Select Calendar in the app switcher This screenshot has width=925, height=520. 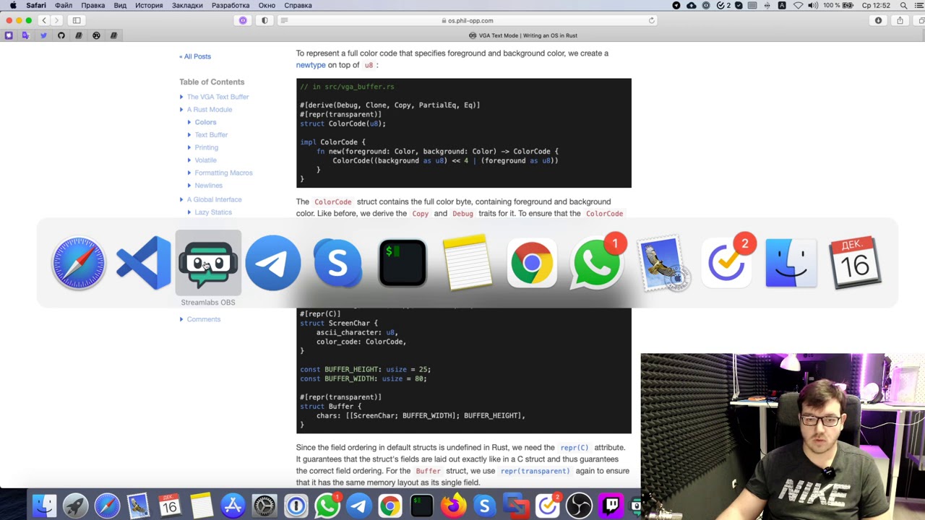point(856,262)
